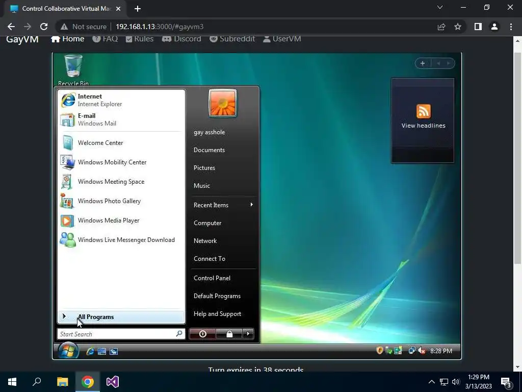Open Windows Mail E-mail entry
The image size is (522, 392).
point(121,119)
